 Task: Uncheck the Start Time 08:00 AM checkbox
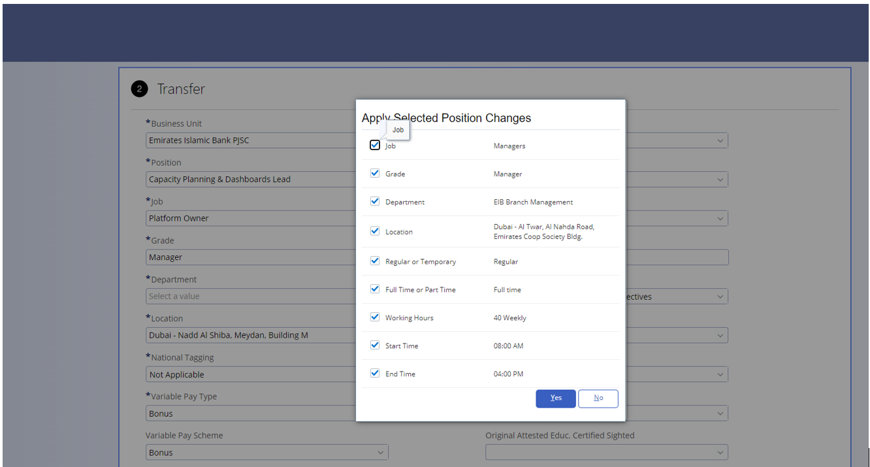pyautogui.click(x=375, y=345)
